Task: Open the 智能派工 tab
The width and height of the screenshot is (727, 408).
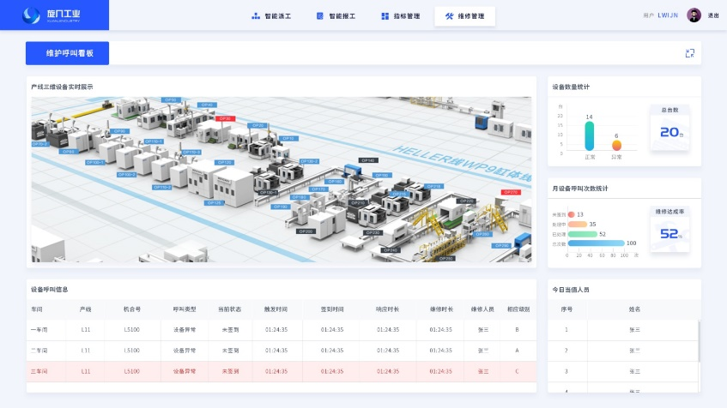Action: pyautogui.click(x=271, y=15)
